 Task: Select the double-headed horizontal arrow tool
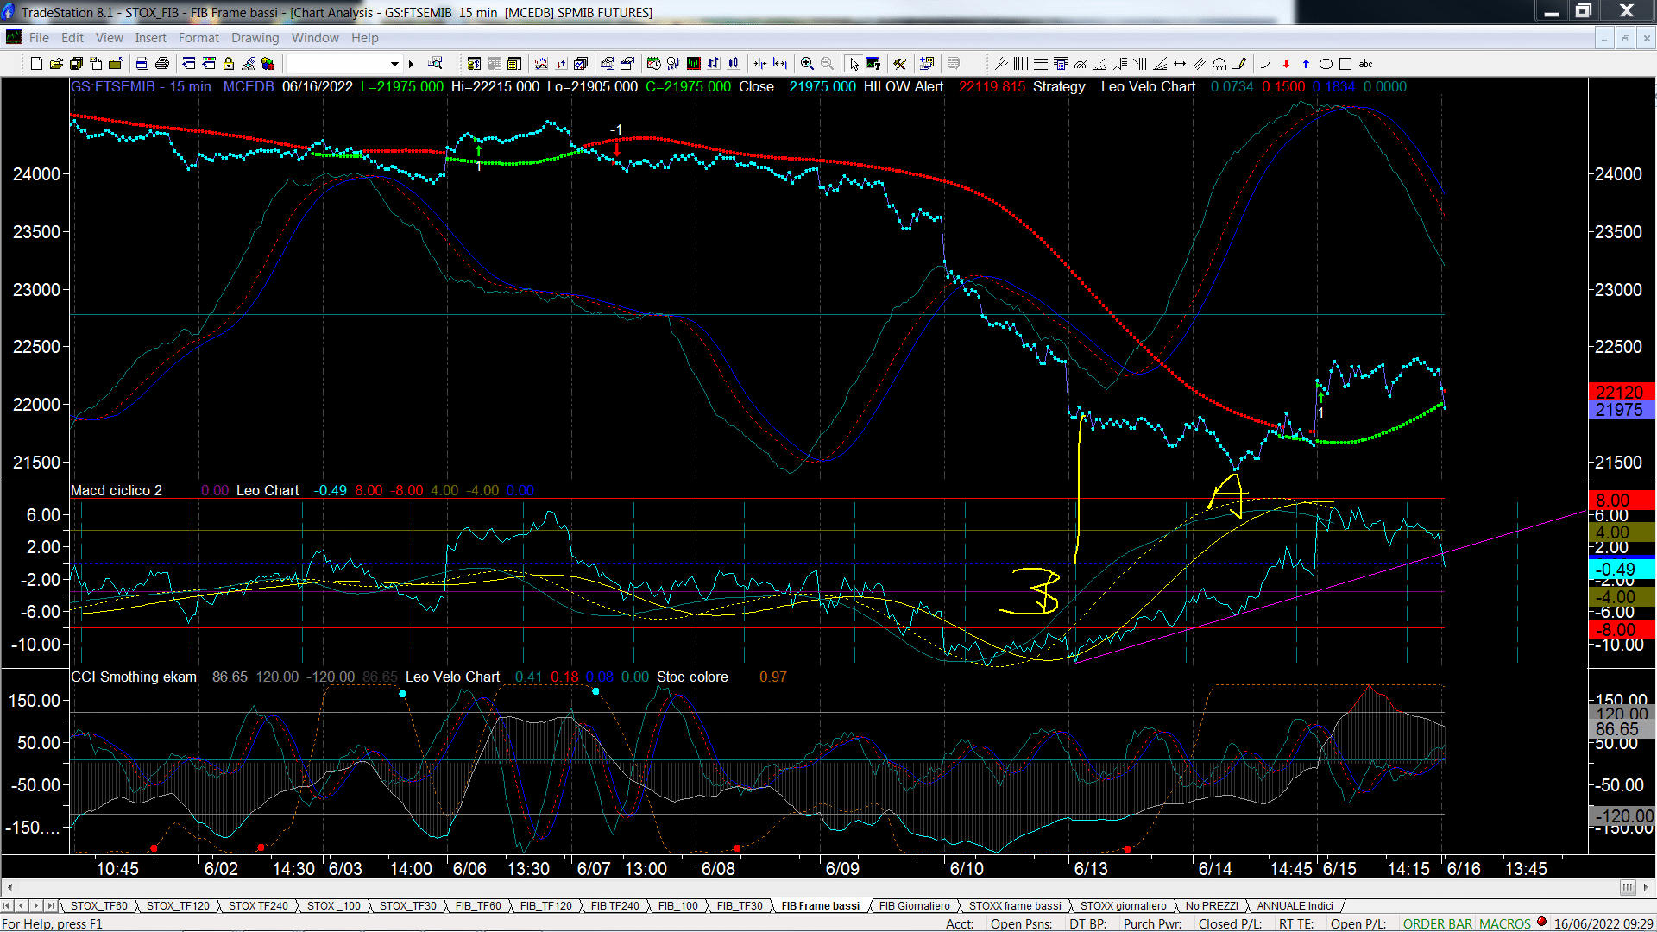click(1180, 64)
